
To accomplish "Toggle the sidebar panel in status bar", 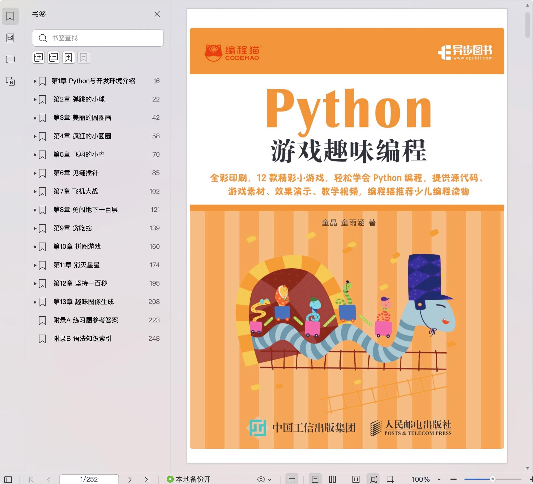I will click(x=8, y=479).
